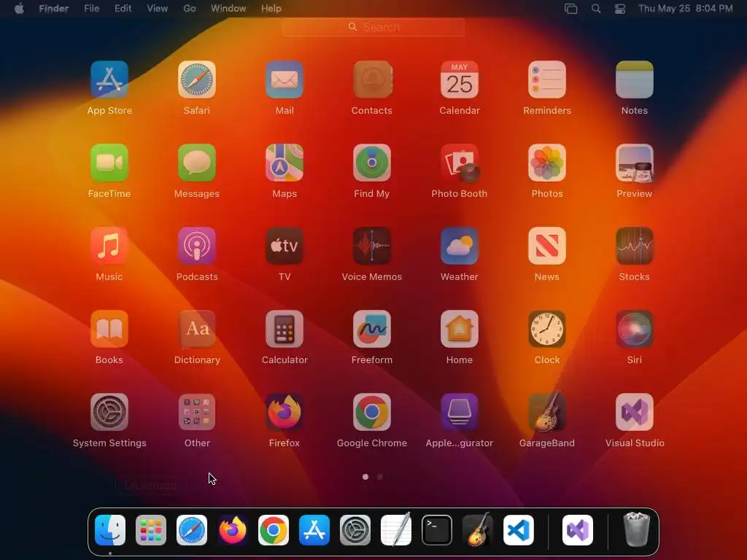
Task: Launch Photo Booth
Action: (460, 163)
